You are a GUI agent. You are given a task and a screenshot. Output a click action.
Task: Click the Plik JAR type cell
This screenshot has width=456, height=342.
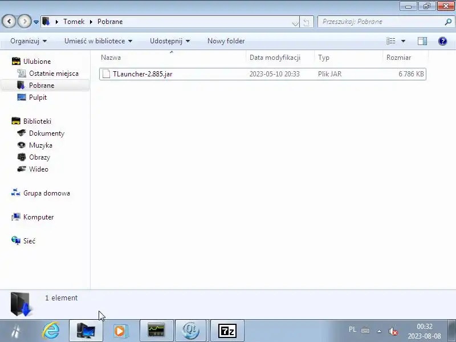coord(329,74)
